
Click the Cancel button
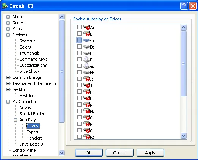click(119, 153)
